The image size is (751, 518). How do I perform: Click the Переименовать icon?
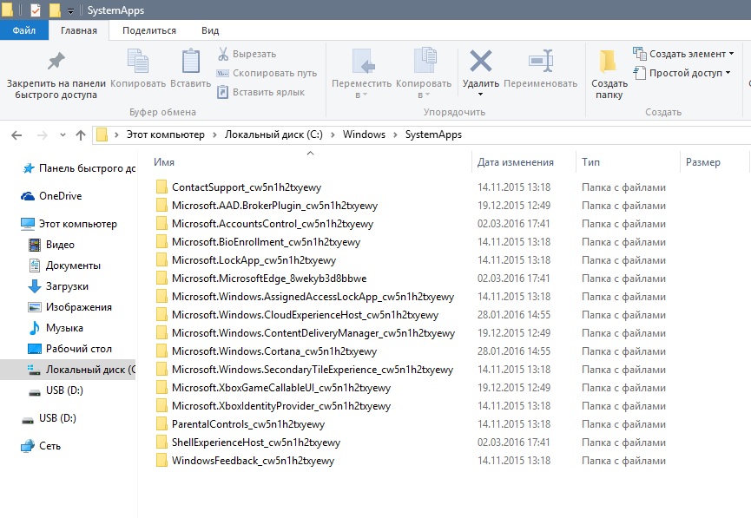click(x=541, y=61)
